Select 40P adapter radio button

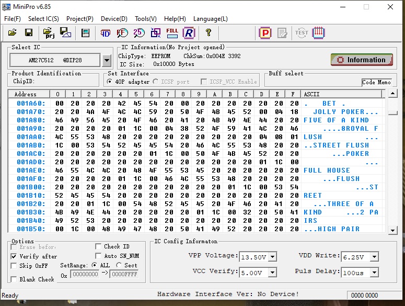[x=110, y=82]
